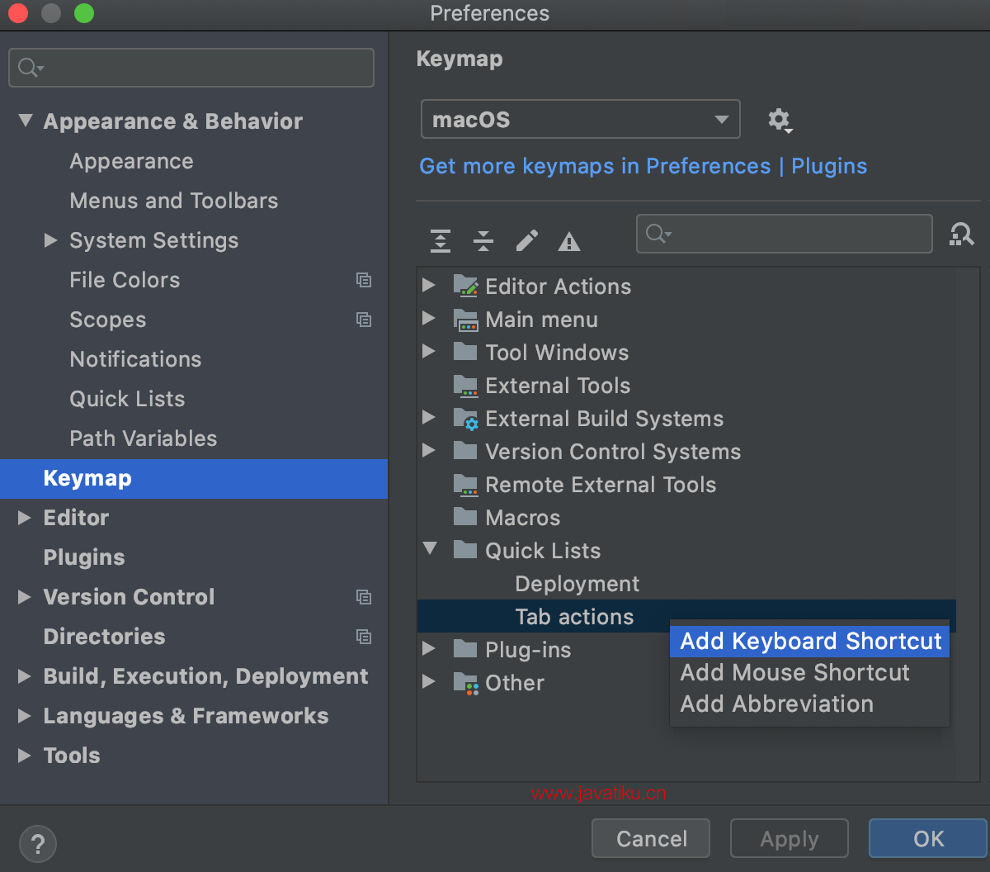Image resolution: width=990 pixels, height=872 pixels.
Task: Expand the Plug-ins keymap group
Action: tap(429, 649)
